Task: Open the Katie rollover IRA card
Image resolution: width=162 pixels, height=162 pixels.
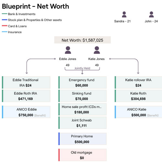Action: click(138, 82)
